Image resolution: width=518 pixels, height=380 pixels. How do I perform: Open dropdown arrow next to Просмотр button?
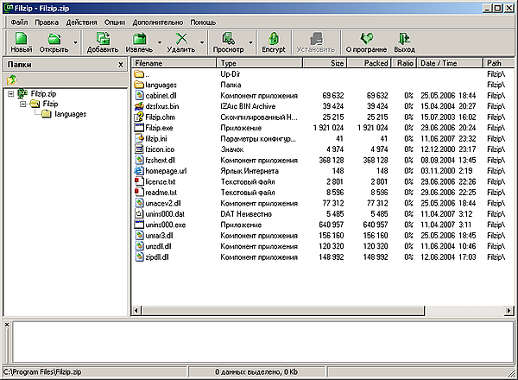(x=252, y=42)
